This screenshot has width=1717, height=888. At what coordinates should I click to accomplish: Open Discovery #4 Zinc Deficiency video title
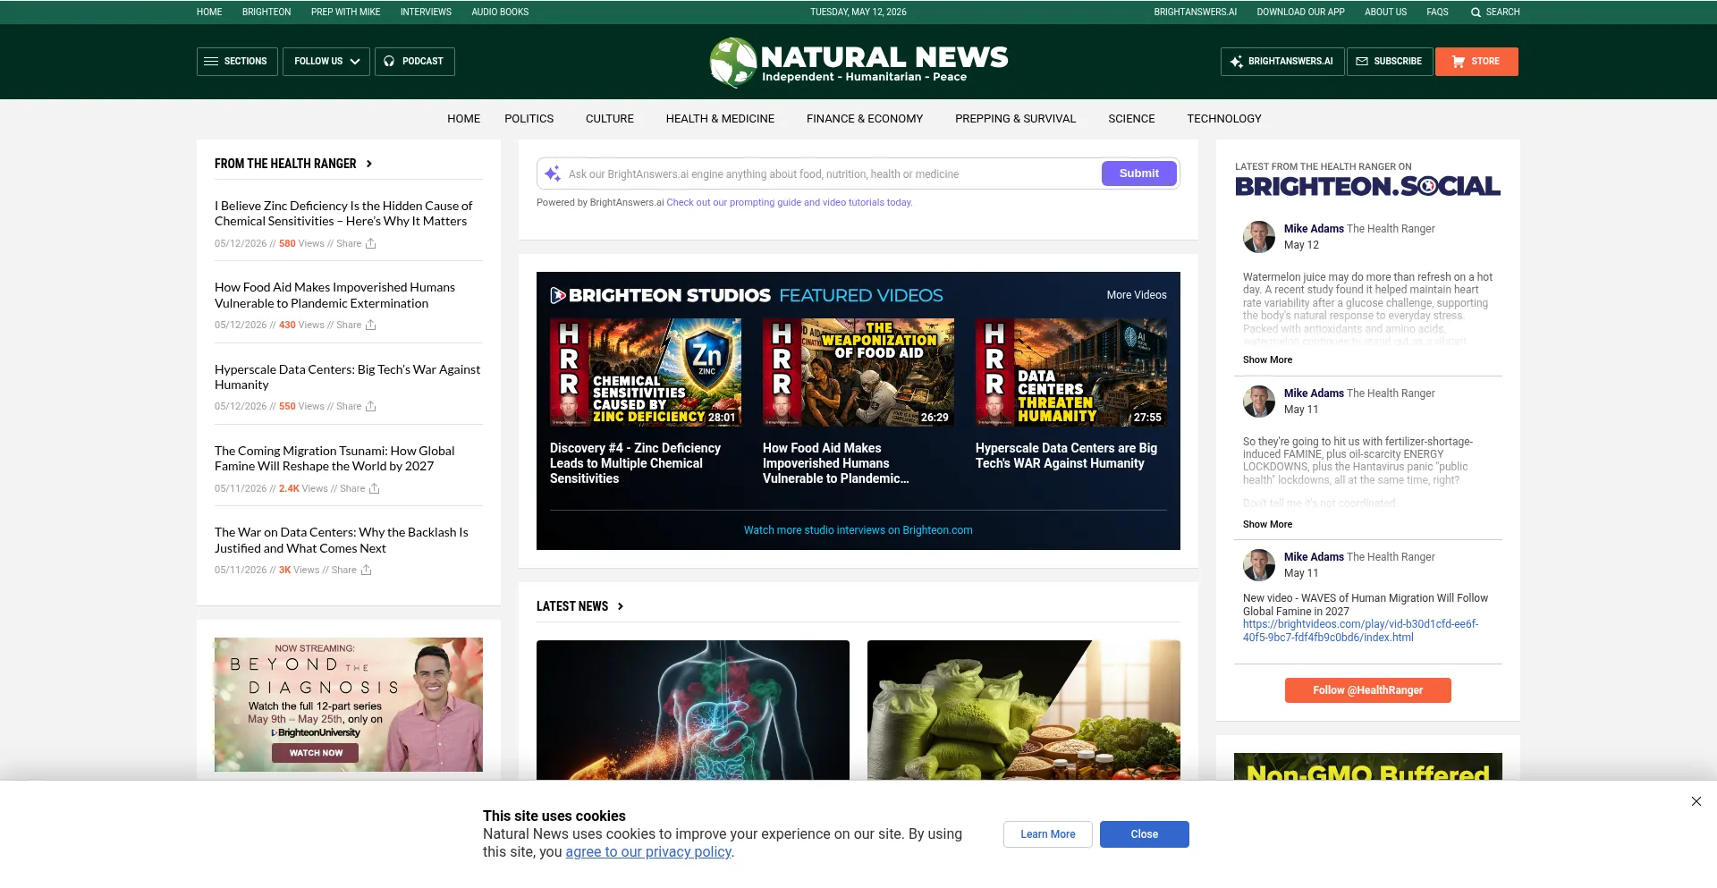(635, 463)
